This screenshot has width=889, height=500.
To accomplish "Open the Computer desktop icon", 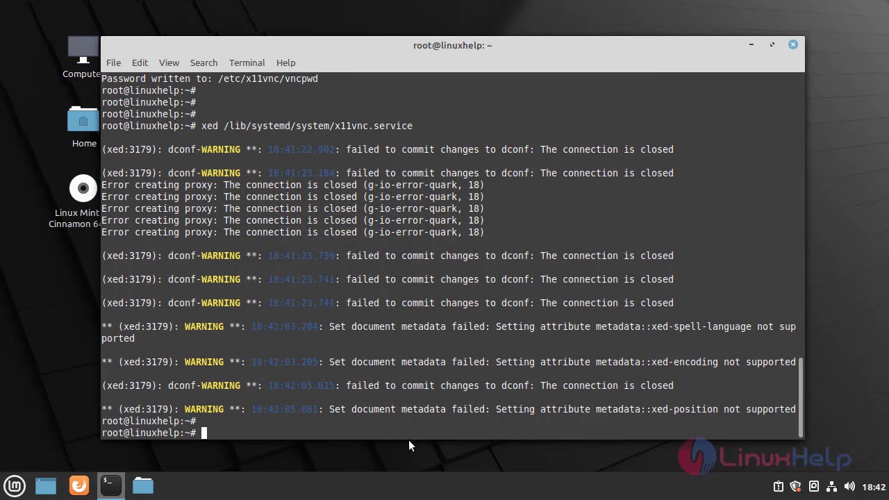I will [x=83, y=58].
